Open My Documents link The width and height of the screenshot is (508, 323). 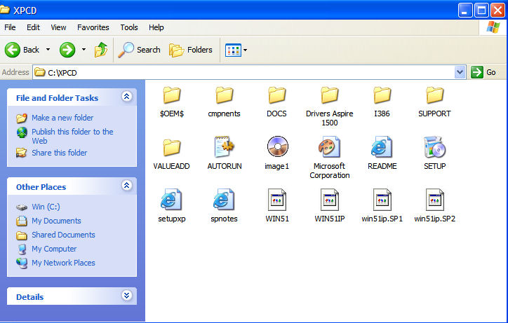coord(56,221)
